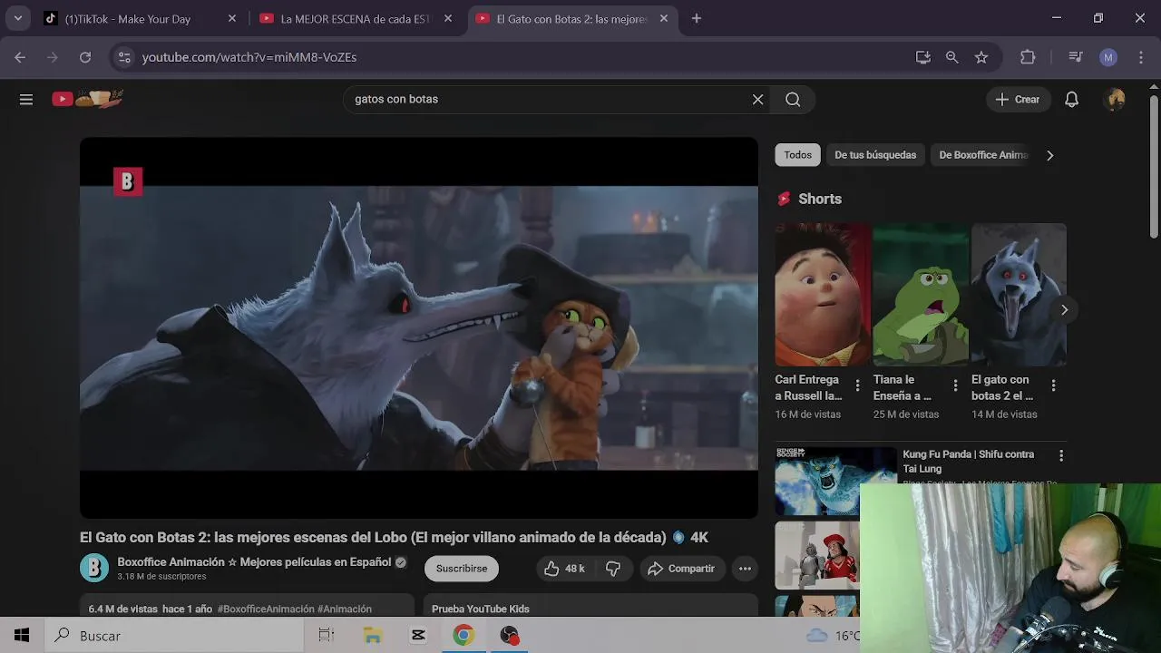Screen dimensions: 1161x653
Task: Open more actions for the video
Action: tap(745, 569)
